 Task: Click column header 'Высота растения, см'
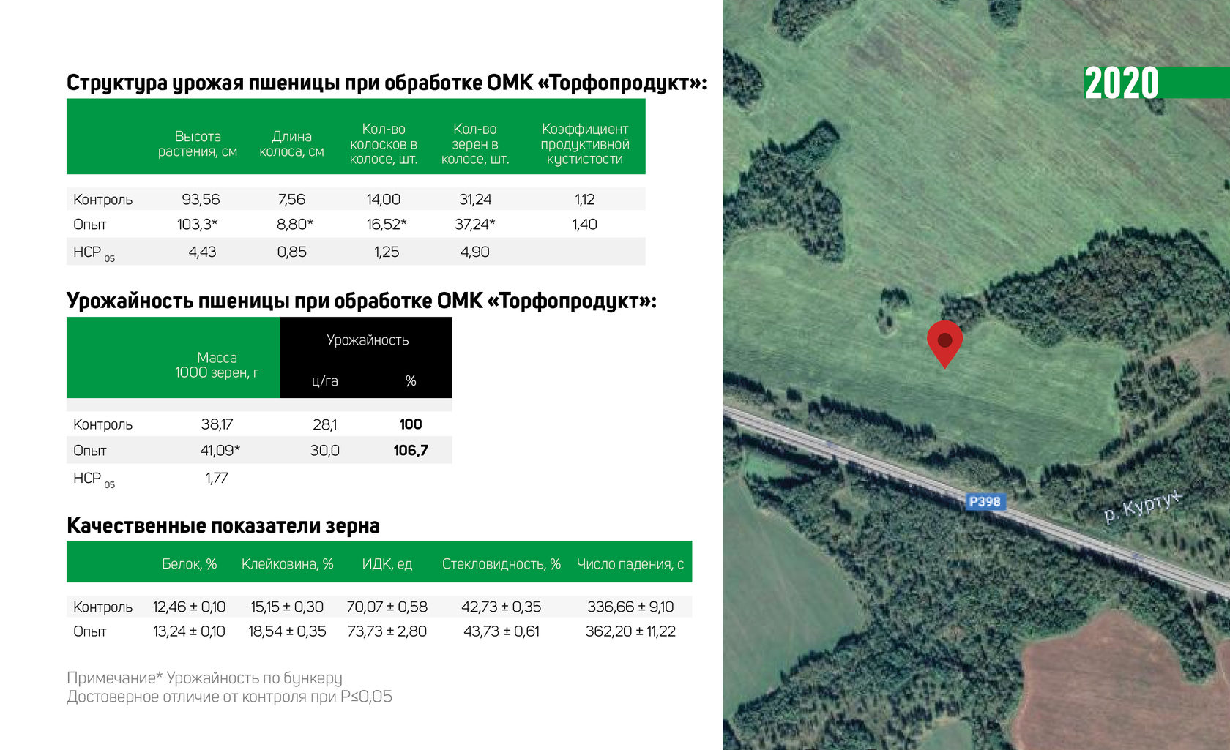pyautogui.click(x=198, y=143)
